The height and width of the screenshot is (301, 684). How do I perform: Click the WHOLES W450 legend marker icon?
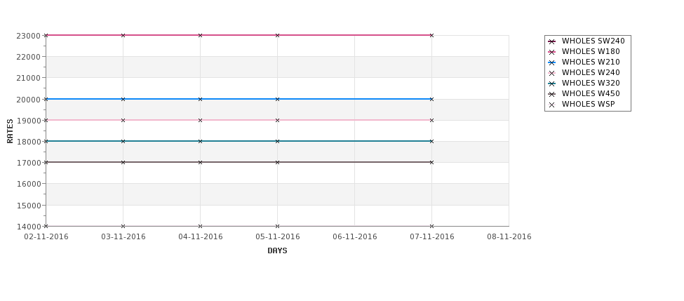click(552, 94)
